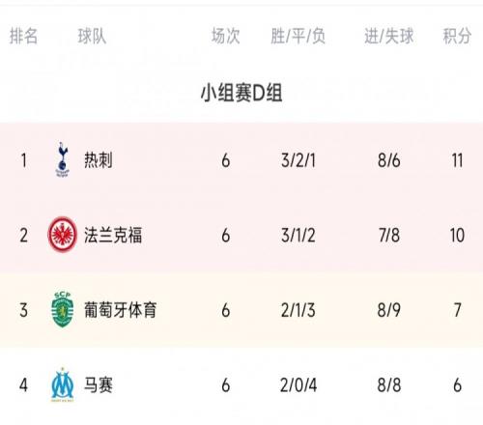This screenshot has width=483, height=425.
Task: Click the 进/失球 column header
Action: coord(389,36)
